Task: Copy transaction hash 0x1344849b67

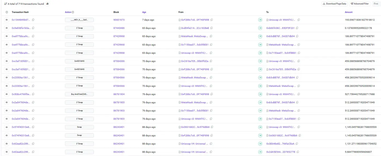Action: [33, 20]
